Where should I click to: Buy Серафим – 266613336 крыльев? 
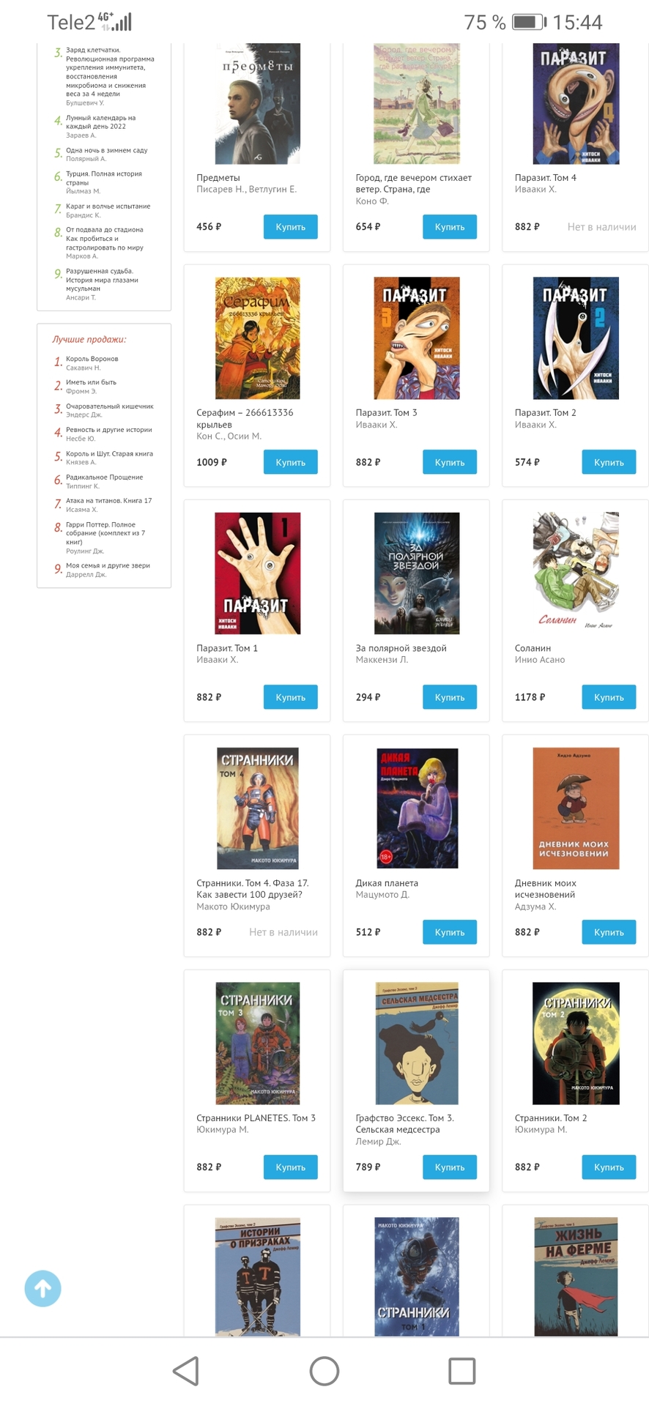point(291,462)
